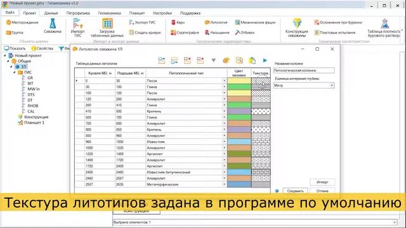
Task: Click copy icon in lithology toolbar
Action: [x=239, y=61]
